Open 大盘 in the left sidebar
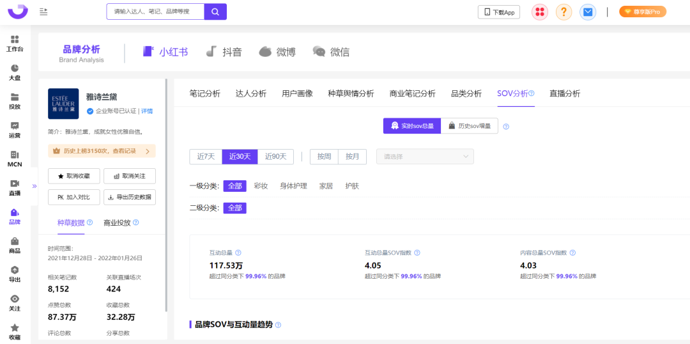 point(15,73)
